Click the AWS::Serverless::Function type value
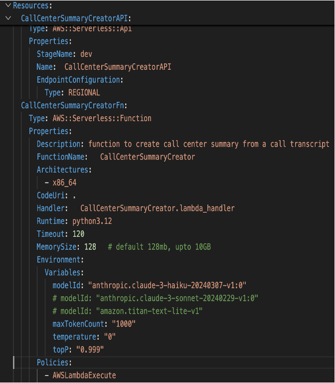This screenshot has width=335, height=383. coord(102,118)
